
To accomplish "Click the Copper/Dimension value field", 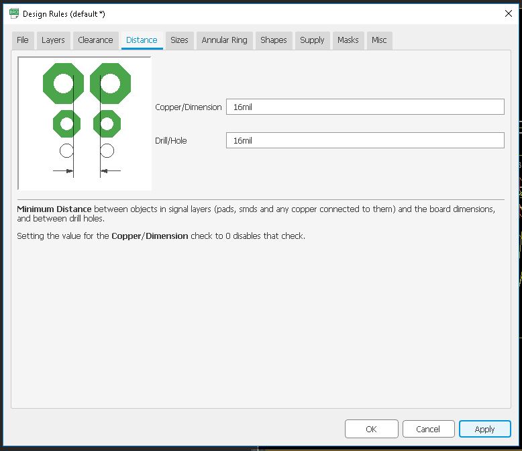I will coord(365,107).
